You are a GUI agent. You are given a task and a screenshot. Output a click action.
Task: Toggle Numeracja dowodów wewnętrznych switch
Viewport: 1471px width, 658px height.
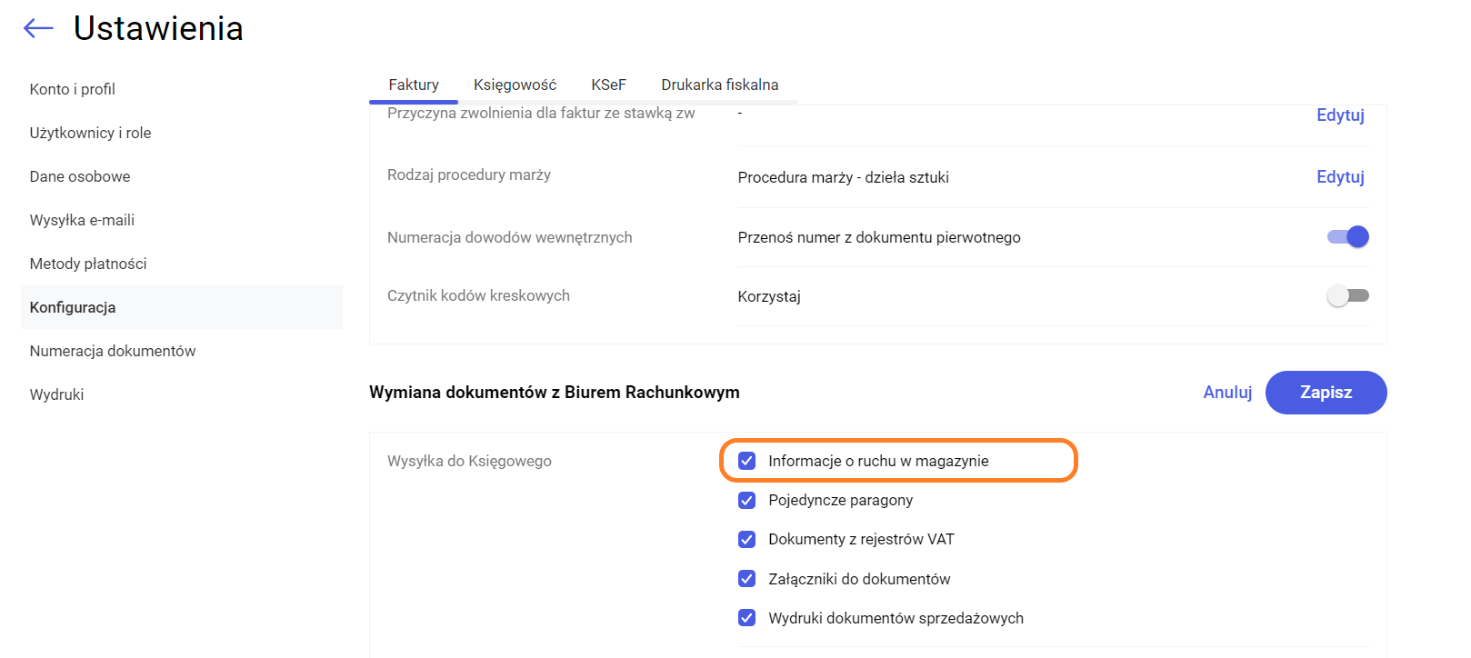click(x=1347, y=237)
